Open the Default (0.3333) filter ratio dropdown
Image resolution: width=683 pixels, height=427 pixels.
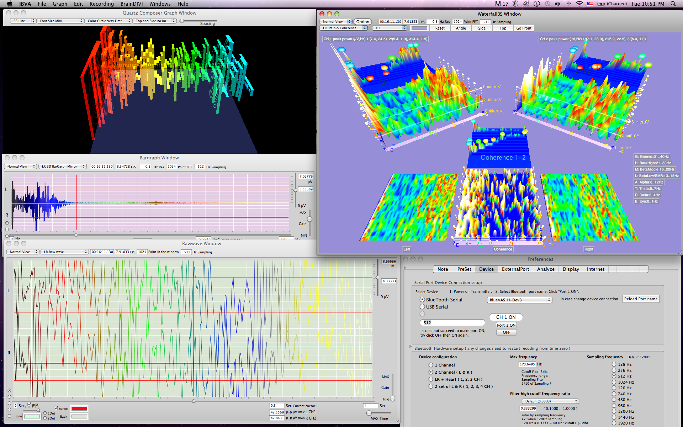coord(550,401)
